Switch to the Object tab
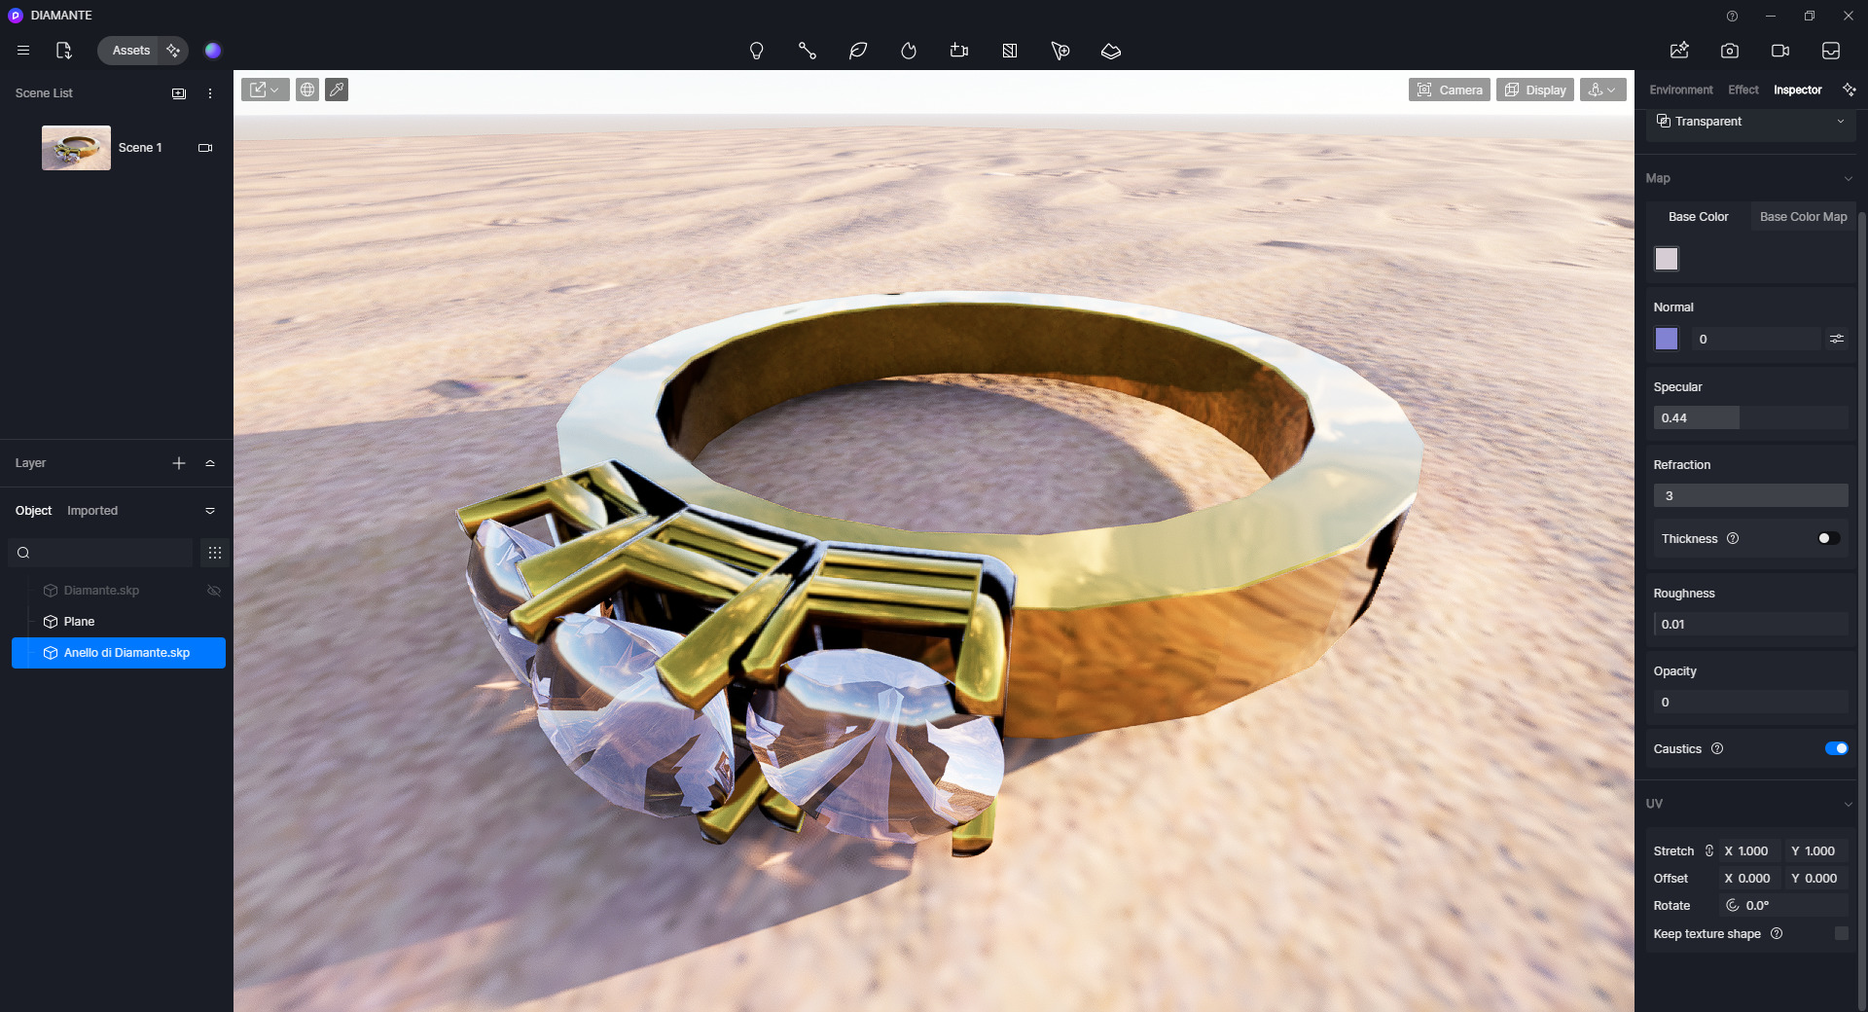 pos(33,511)
